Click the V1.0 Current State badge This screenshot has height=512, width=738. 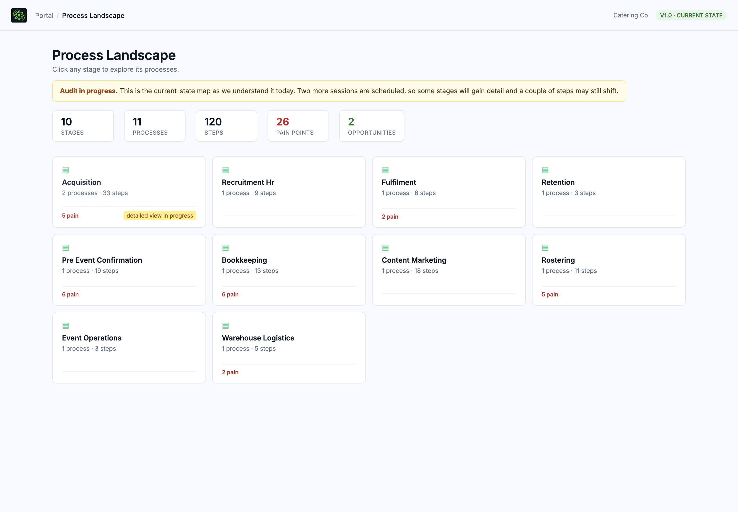691,15
